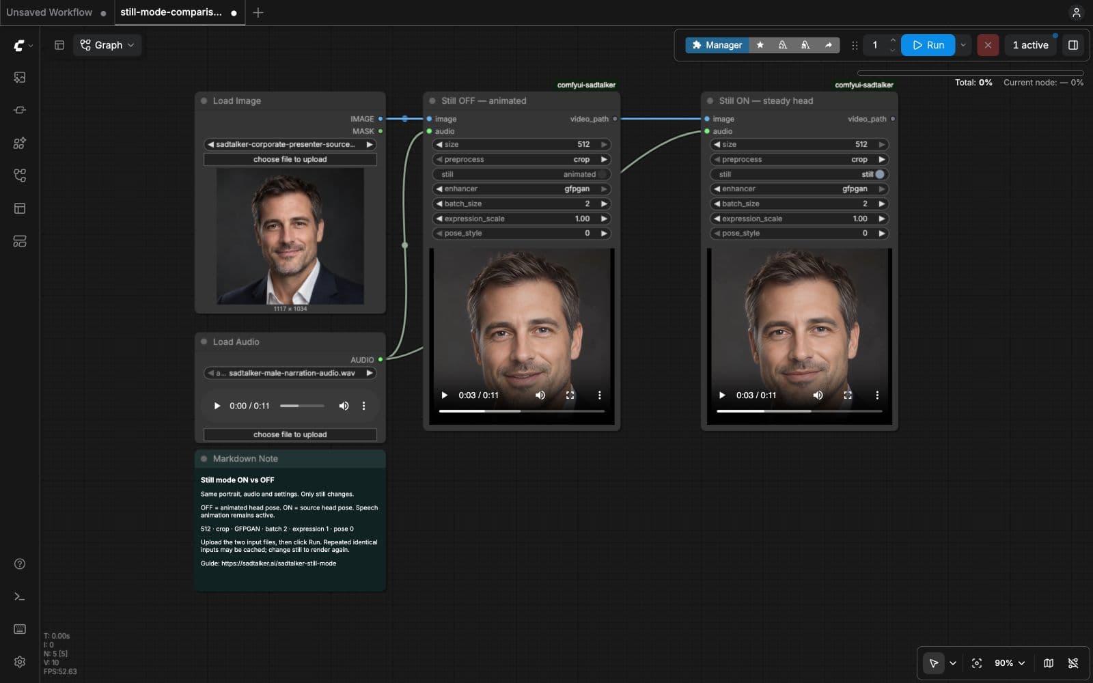The height and width of the screenshot is (683, 1093).
Task: Toggle the console terminal panel
Action: click(x=20, y=596)
